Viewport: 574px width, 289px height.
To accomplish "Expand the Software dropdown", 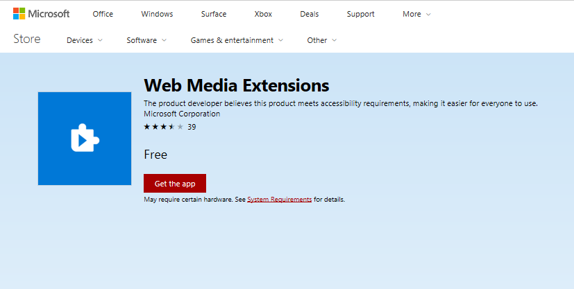I will click(146, 40).
